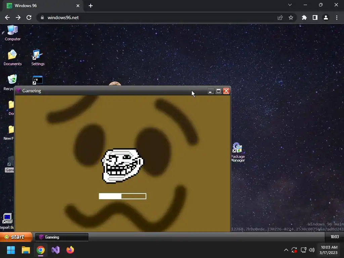Open the network status tray icon
344x258 pixels.
pyautogui.click(x=303, y=250)
